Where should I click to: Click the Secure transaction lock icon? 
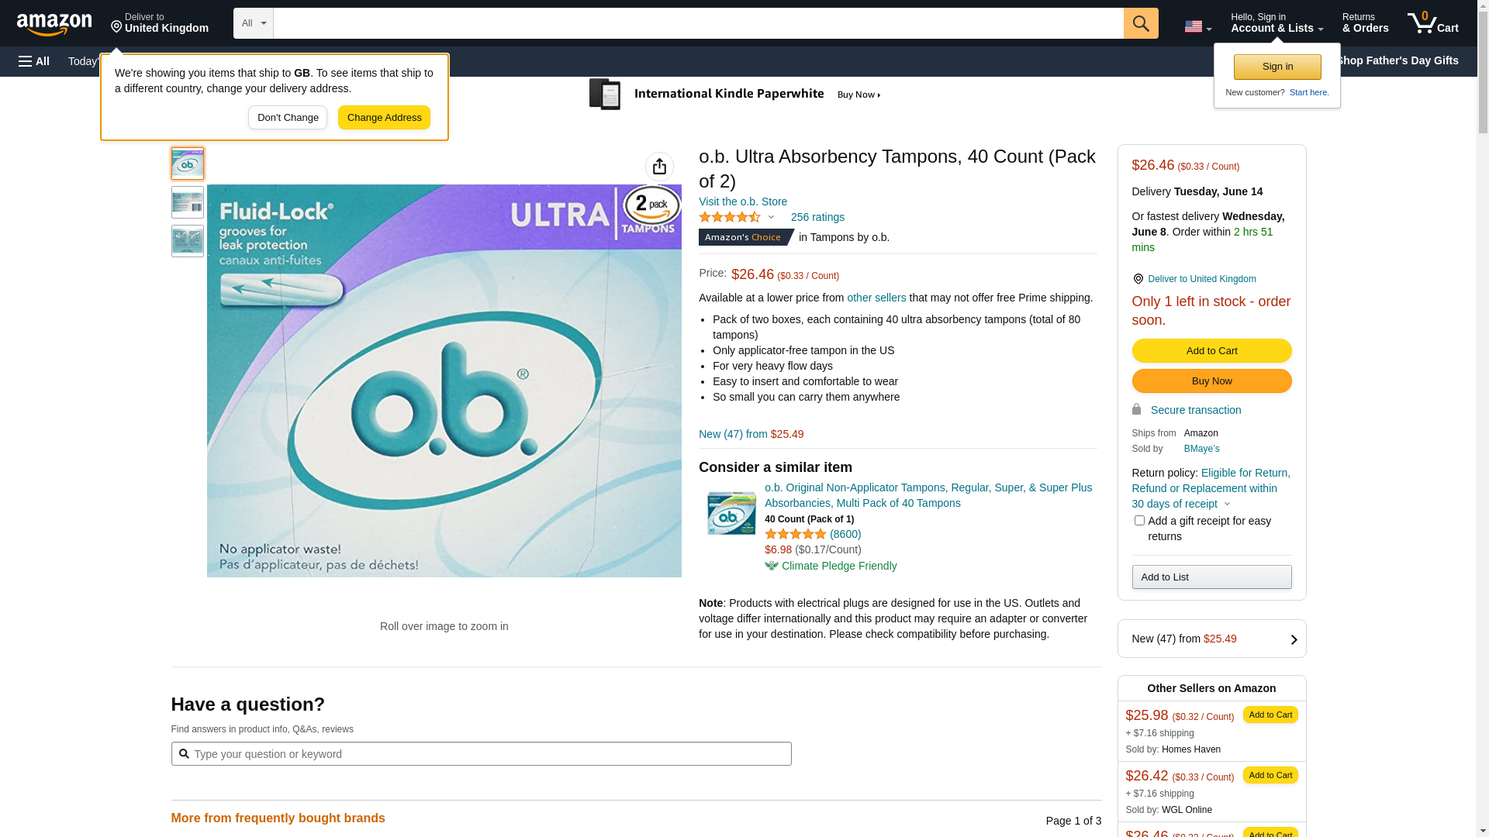coord(1137,409)
